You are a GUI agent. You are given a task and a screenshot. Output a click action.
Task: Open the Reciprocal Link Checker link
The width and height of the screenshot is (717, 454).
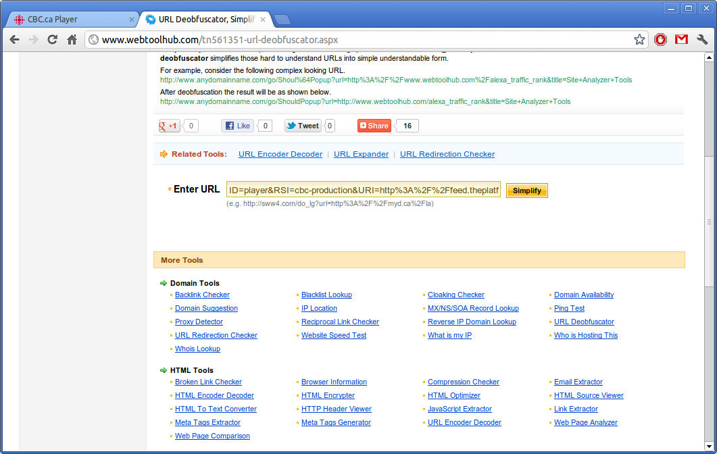(340, 322)
